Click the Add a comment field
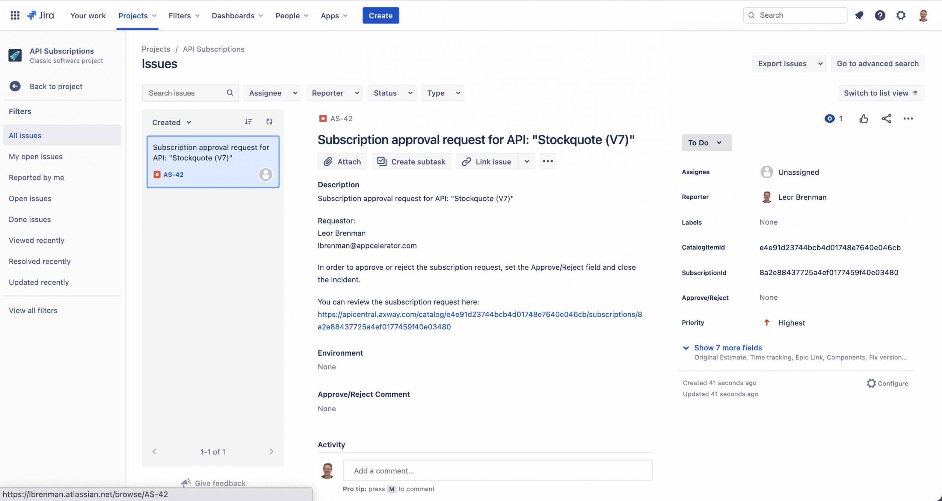The image size is (942, 501). click(x=497, y=470)
